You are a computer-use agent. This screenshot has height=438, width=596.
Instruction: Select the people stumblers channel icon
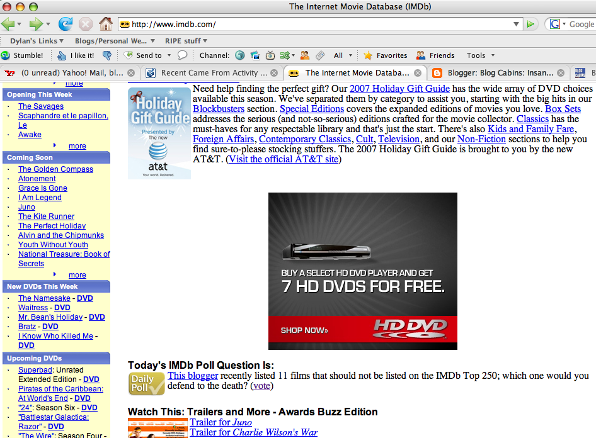(x=305, y=55)
